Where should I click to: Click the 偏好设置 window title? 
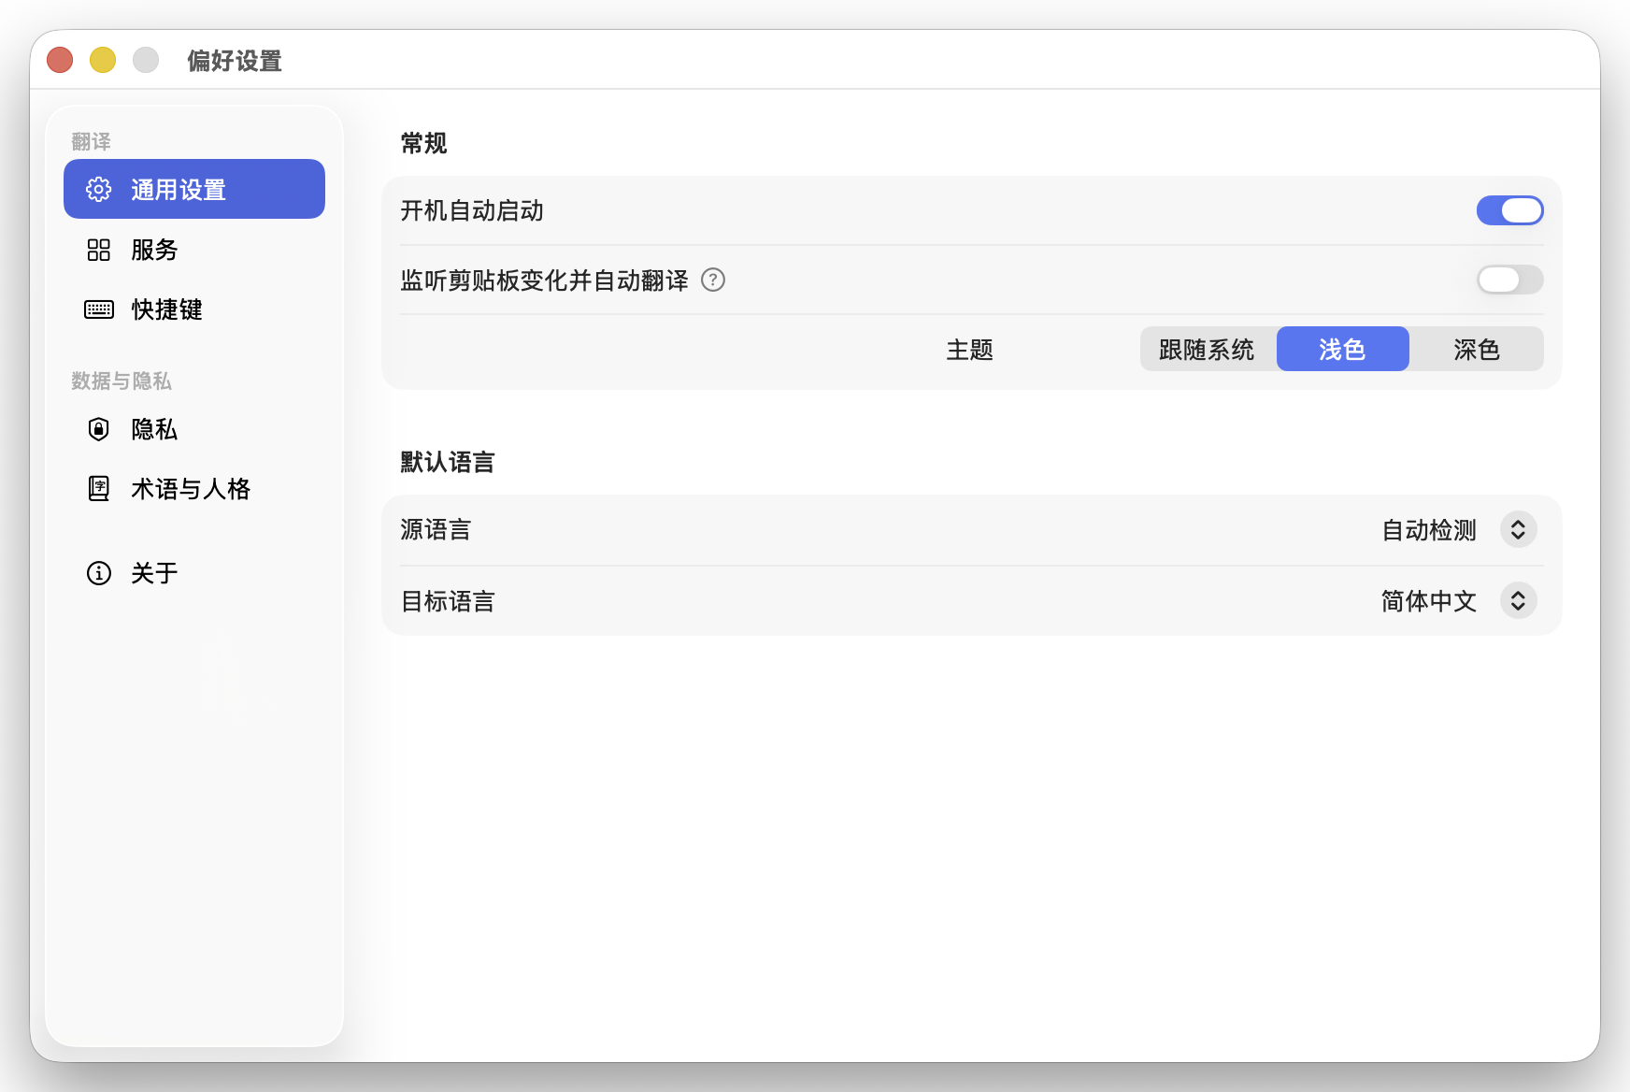pos(235,61)
